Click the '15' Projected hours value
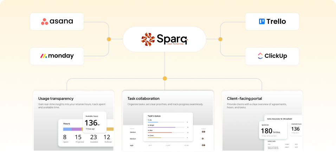336x152 pixels. 78,137
